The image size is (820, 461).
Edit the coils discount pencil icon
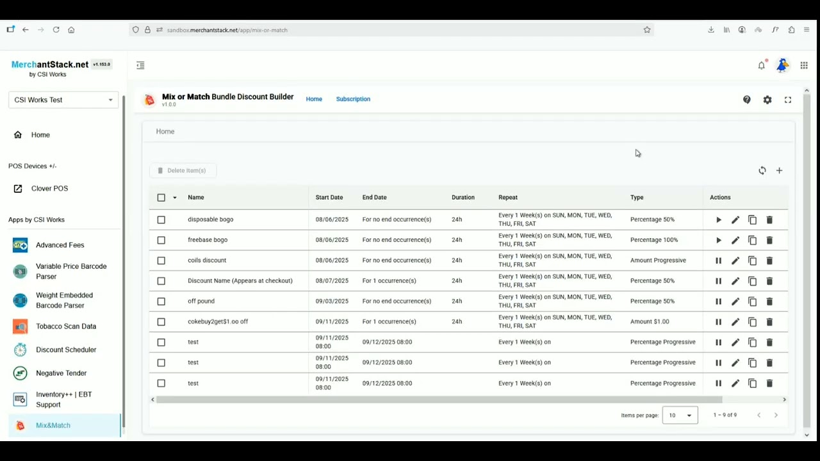(x=735, y=261)
